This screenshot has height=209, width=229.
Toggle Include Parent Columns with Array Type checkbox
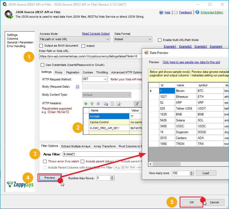[x=45, y=167]
